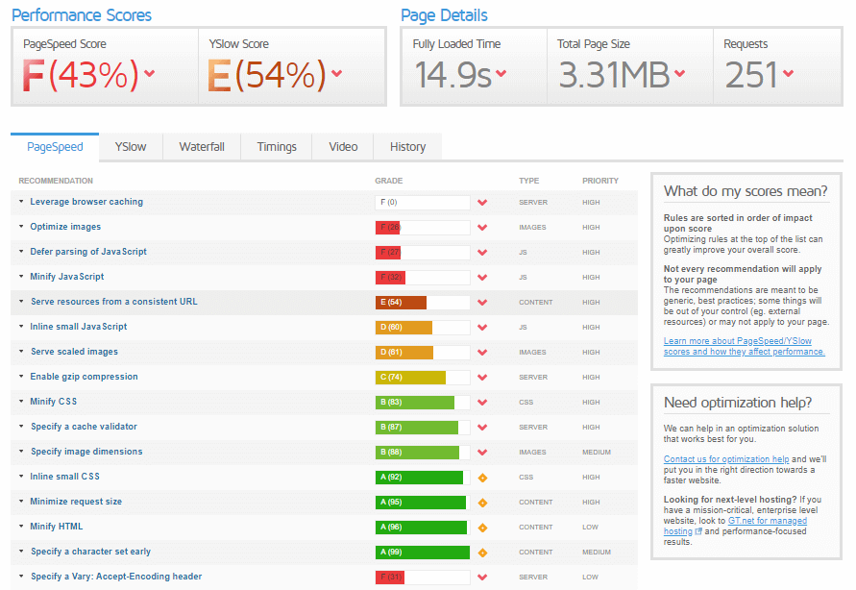Click Contact us for optimization help link
Image resolution: width=856 pixels, height=590 pixels.
(726, 459)
